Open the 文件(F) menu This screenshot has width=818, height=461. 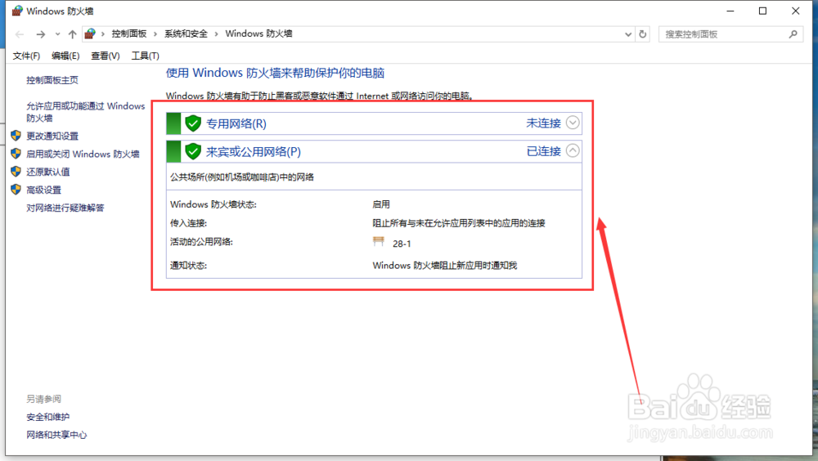(26, 56)
